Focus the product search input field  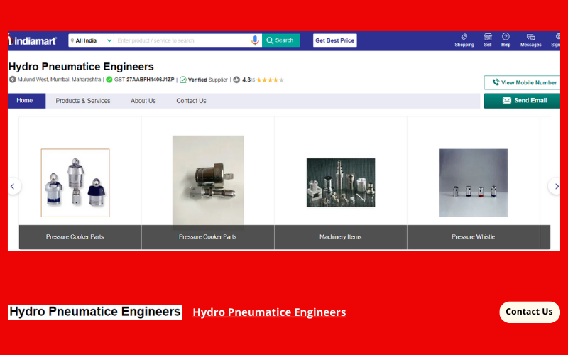pyautogui.click(x=182, y=40)
